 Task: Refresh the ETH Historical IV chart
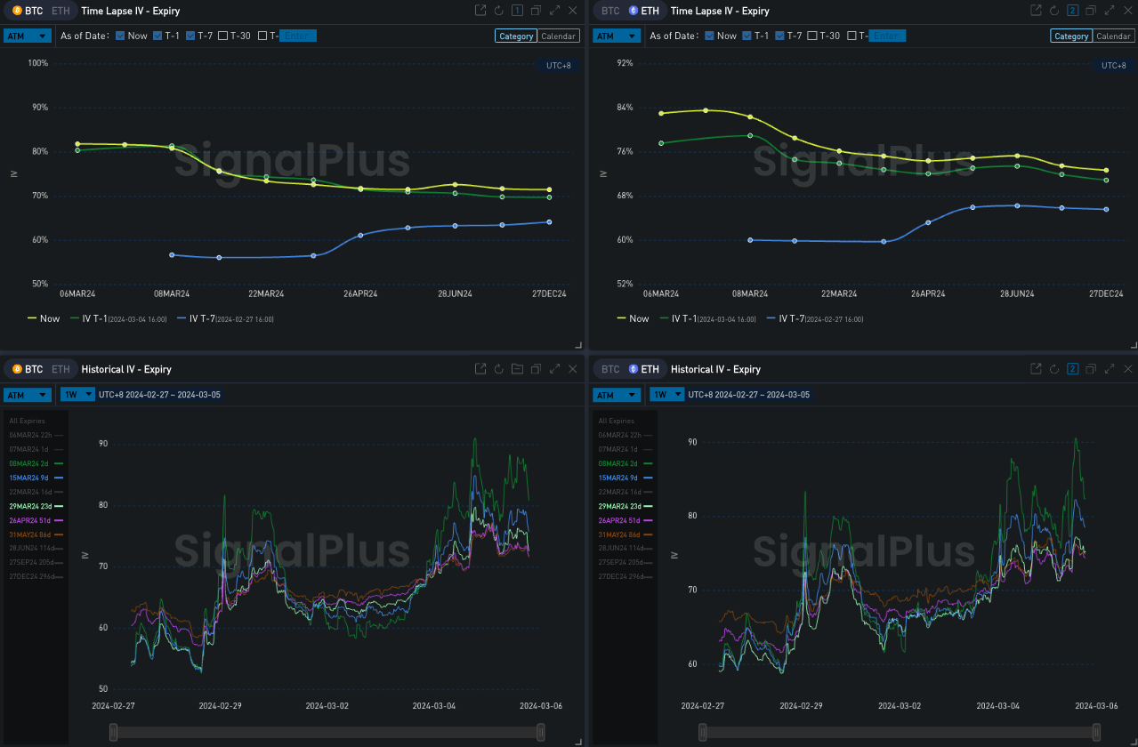[1054, 369]
